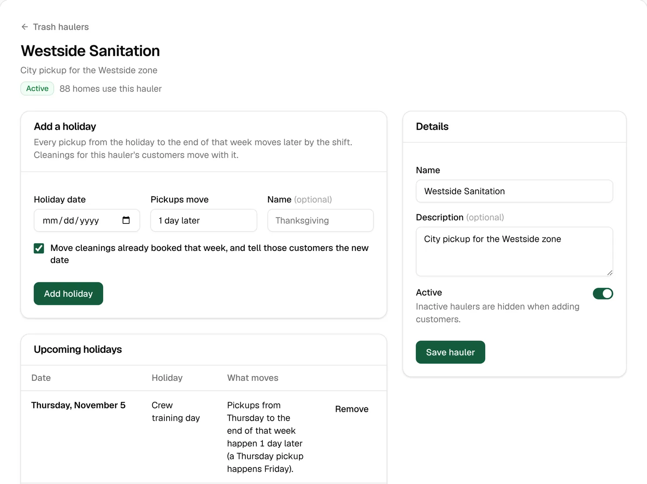The image size is (647, 484).
Task: Click the Date column header
Action: (x=41, y=378)
